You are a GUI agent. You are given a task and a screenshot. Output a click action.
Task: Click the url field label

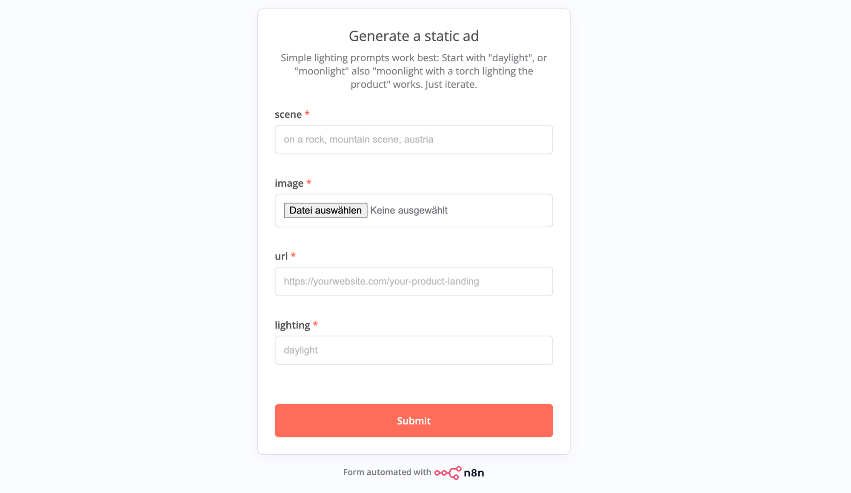281,256
